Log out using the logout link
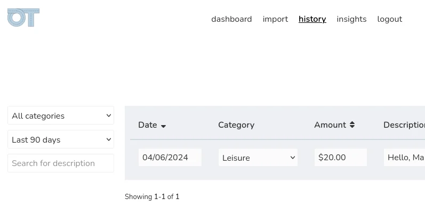Viewport: 425px width, 206px height. coord(390,19)
